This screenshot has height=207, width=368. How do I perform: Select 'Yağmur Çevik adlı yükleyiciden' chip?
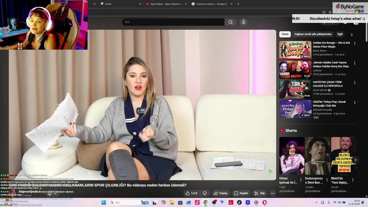coord(313,34)
